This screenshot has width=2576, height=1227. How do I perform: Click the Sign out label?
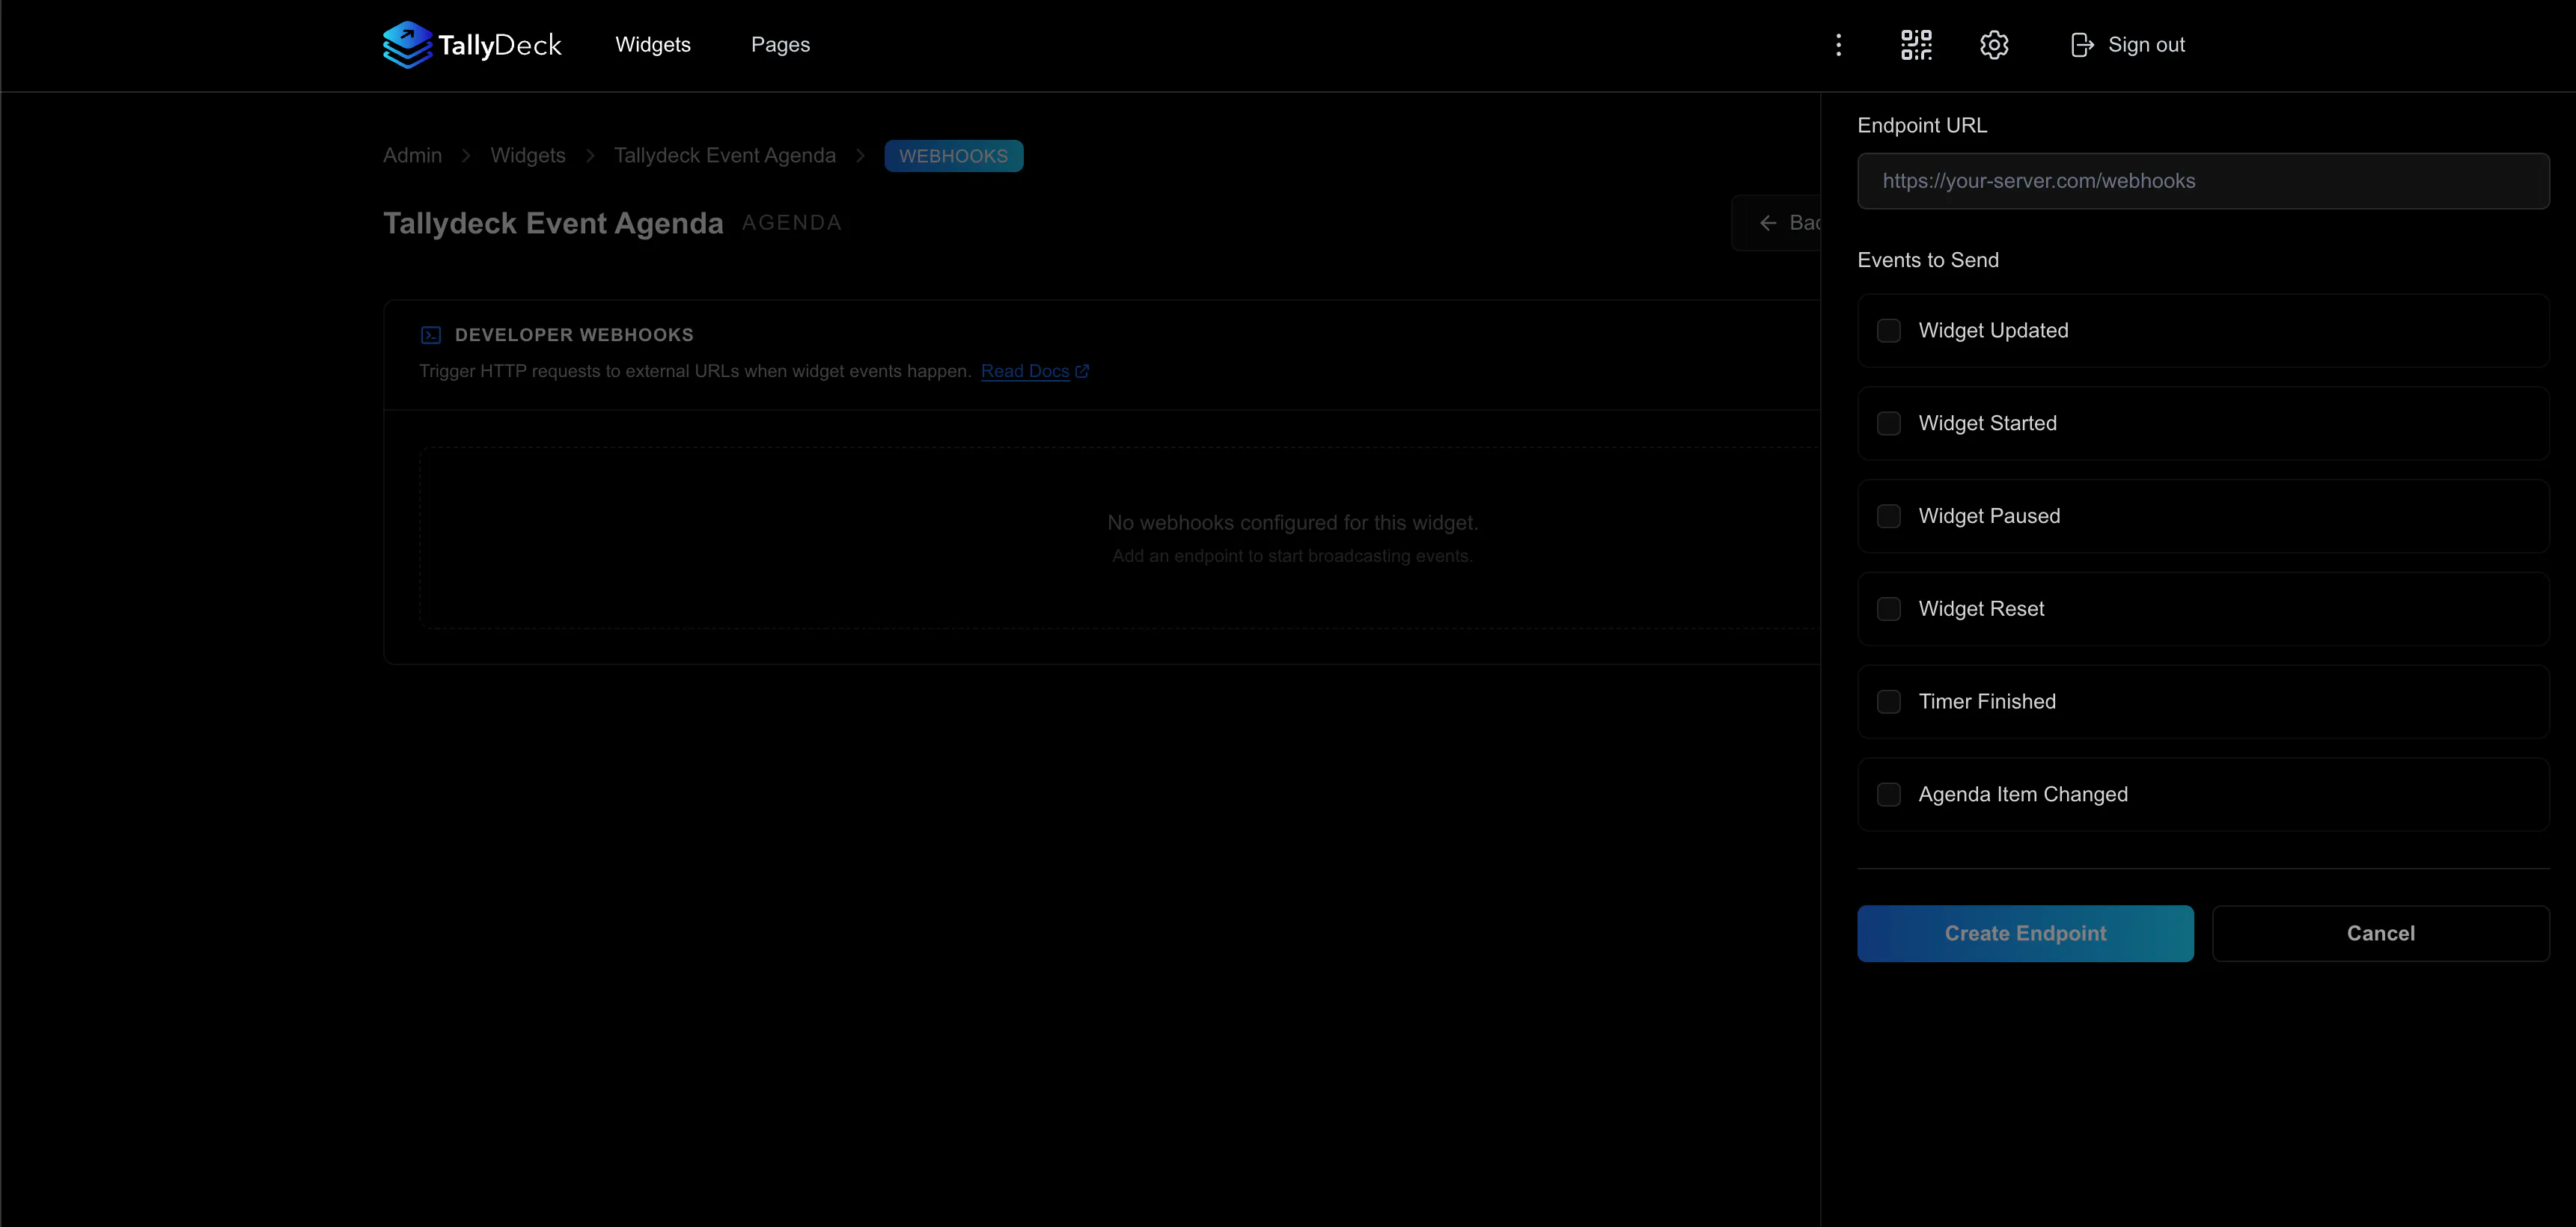(2146, 45)
